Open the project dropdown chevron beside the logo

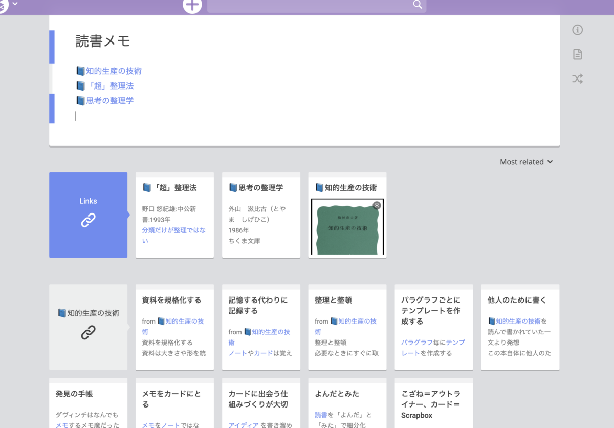click(x=15, y=4)
